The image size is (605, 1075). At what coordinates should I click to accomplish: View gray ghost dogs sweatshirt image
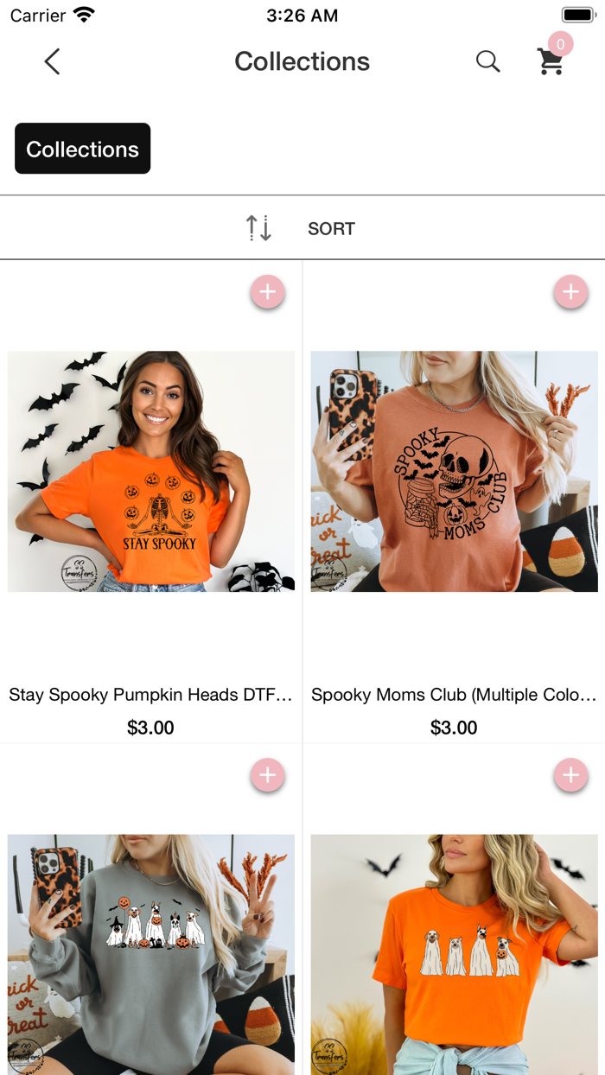(151, 954)
